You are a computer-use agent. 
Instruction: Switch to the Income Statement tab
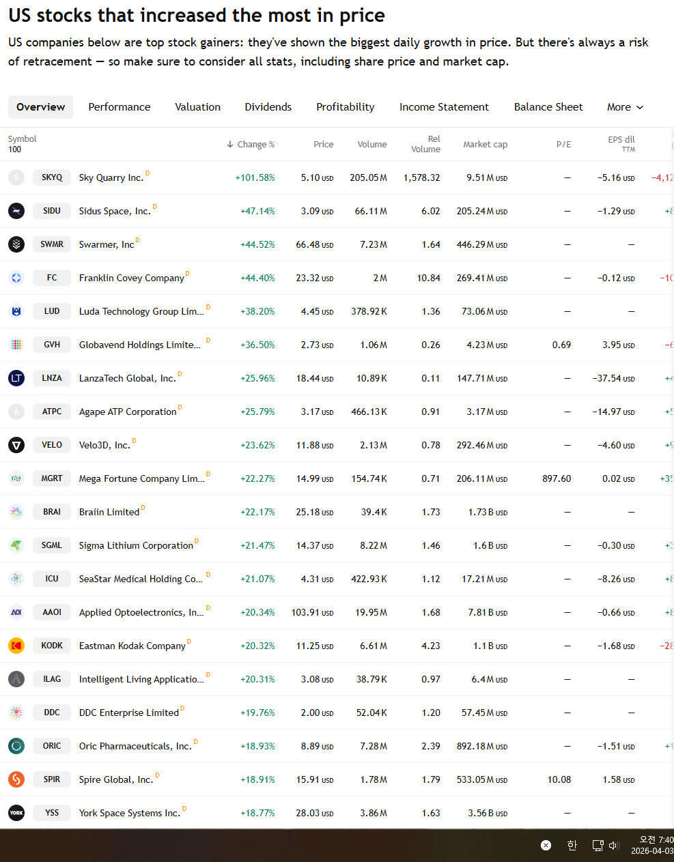pos(445,107)
